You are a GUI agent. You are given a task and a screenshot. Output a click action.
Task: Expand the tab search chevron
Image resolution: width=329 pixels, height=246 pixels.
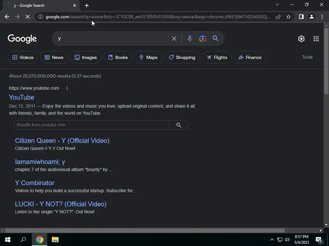click(x=277, y=4)
